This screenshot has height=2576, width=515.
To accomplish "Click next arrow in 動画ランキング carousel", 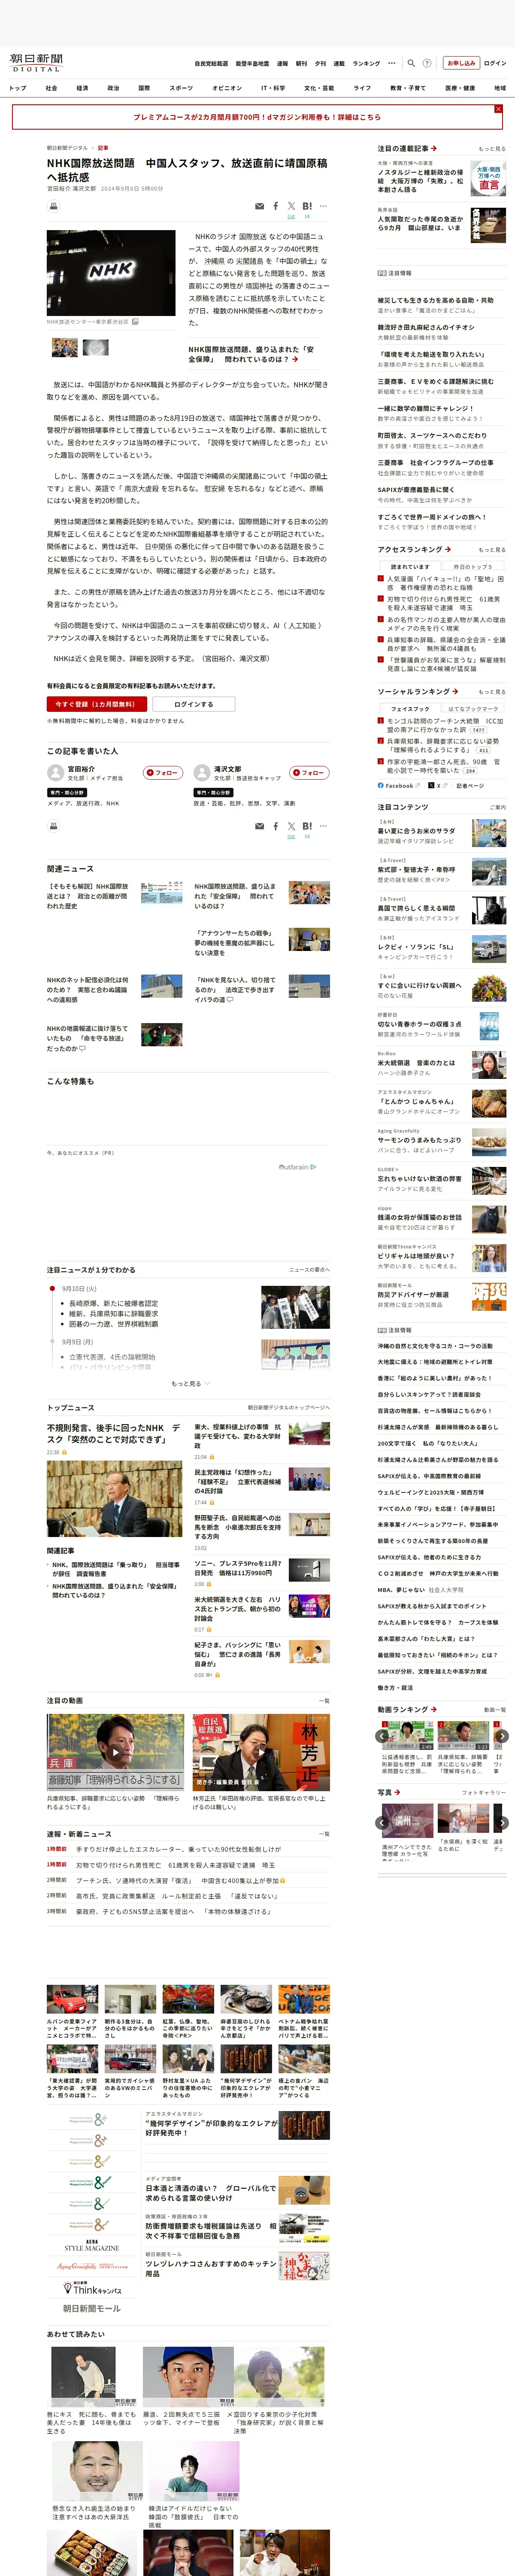I will click(x=502, y=1736).
